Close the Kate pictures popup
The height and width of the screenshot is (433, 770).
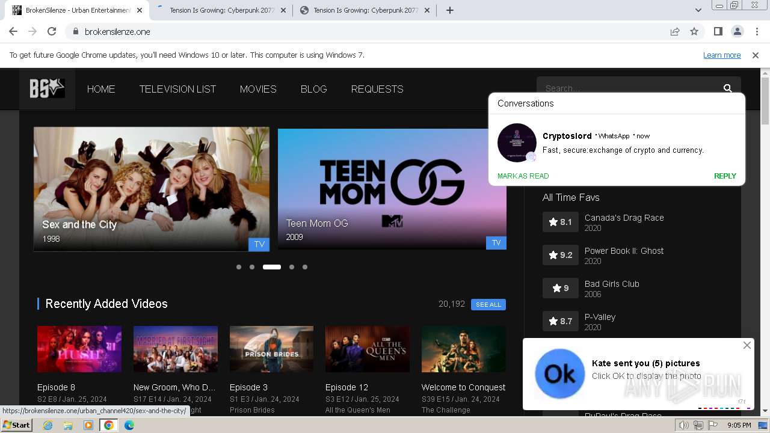pyautogui.click(x=747, y=345)
